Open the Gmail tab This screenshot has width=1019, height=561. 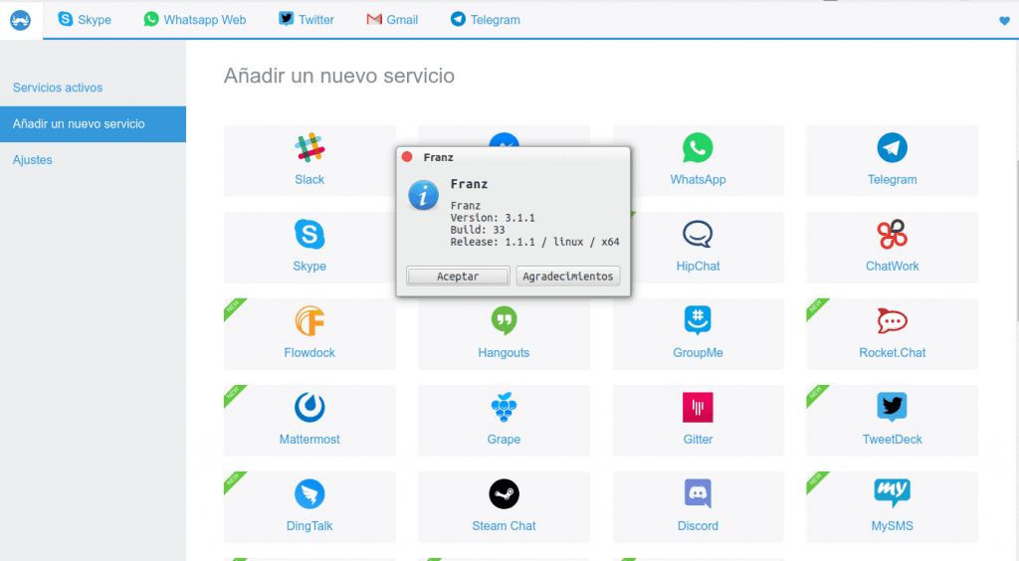pos(392,19)
